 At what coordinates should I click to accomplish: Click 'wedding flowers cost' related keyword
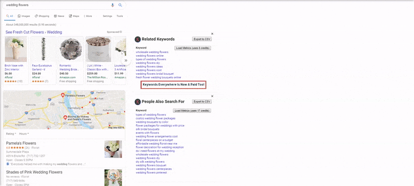click(x=149, y=70)
